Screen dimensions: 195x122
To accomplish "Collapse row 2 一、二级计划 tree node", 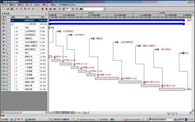I will point(12,24).
